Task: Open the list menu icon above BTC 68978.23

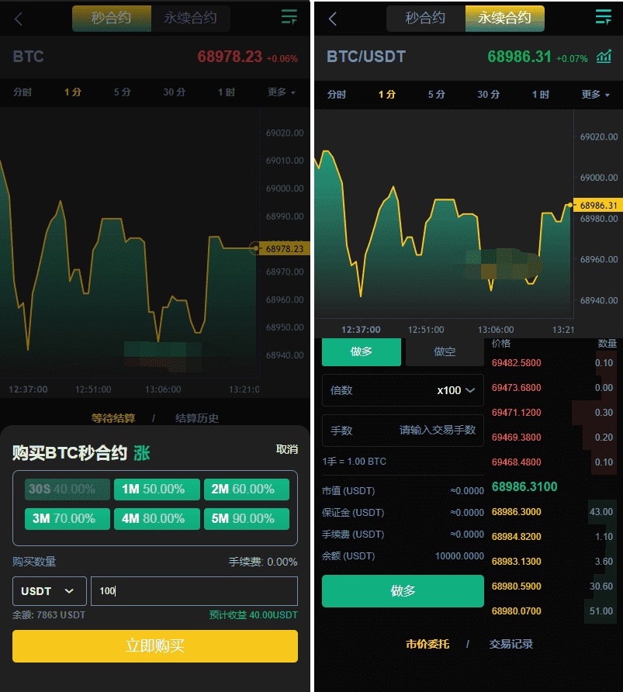Action: click(289, 18)
